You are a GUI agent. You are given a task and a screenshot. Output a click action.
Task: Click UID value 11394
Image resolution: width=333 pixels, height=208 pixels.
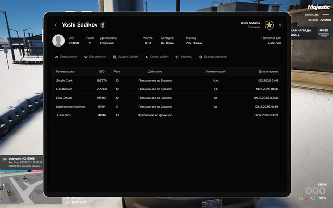(101, 107)
